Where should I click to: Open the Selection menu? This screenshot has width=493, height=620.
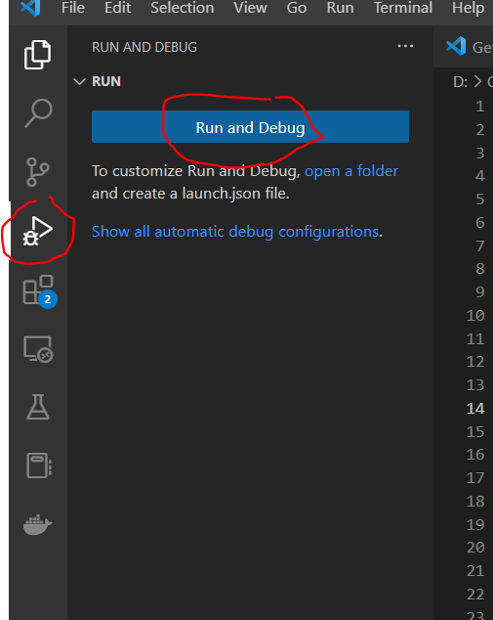point(183,8)
